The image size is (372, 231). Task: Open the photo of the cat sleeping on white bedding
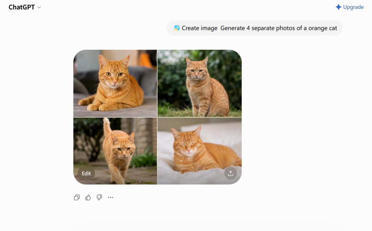[x=199, y=151]
